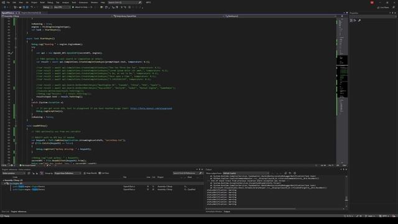Screen dimensions: 398x224
Task: Click the No issues found indicator
Action: click(27, 166)
